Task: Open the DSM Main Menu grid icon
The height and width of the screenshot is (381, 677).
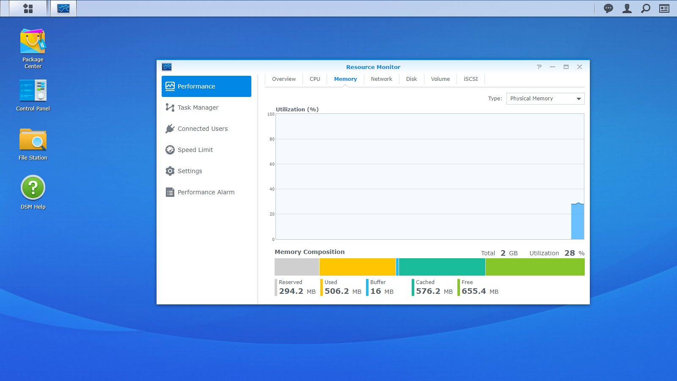Action: 28,8
